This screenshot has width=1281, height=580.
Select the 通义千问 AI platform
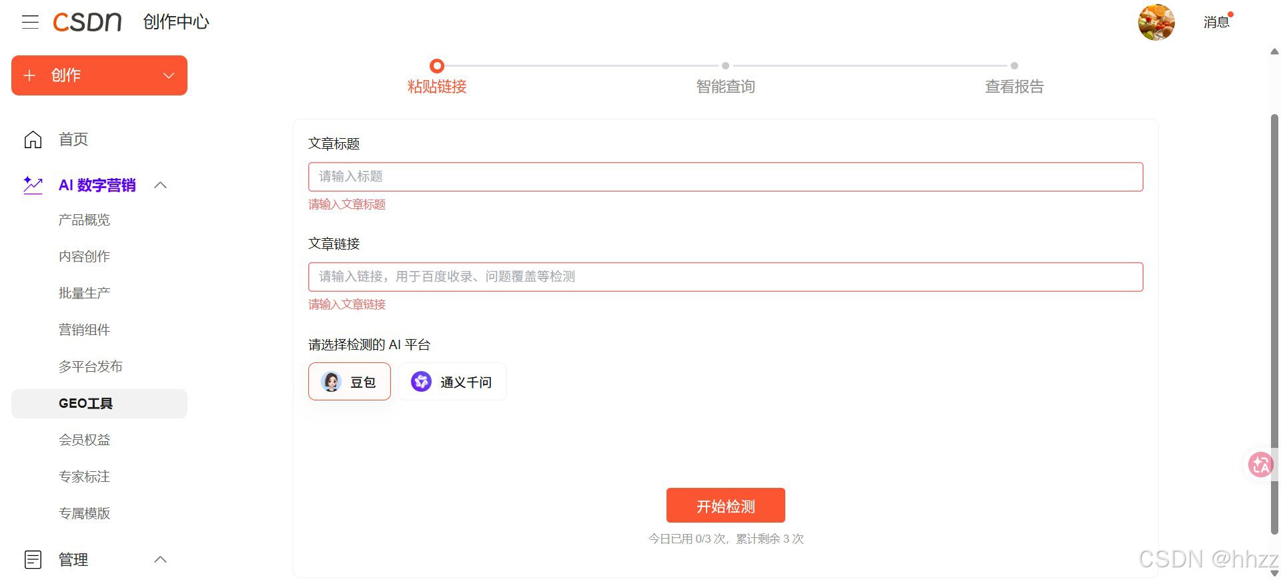452,382
